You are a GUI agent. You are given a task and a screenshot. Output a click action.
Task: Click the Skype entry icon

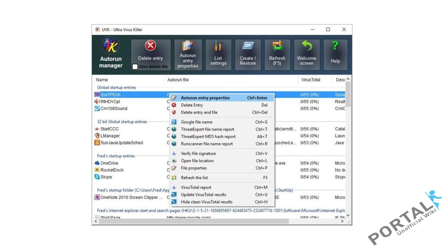(97, 177)
